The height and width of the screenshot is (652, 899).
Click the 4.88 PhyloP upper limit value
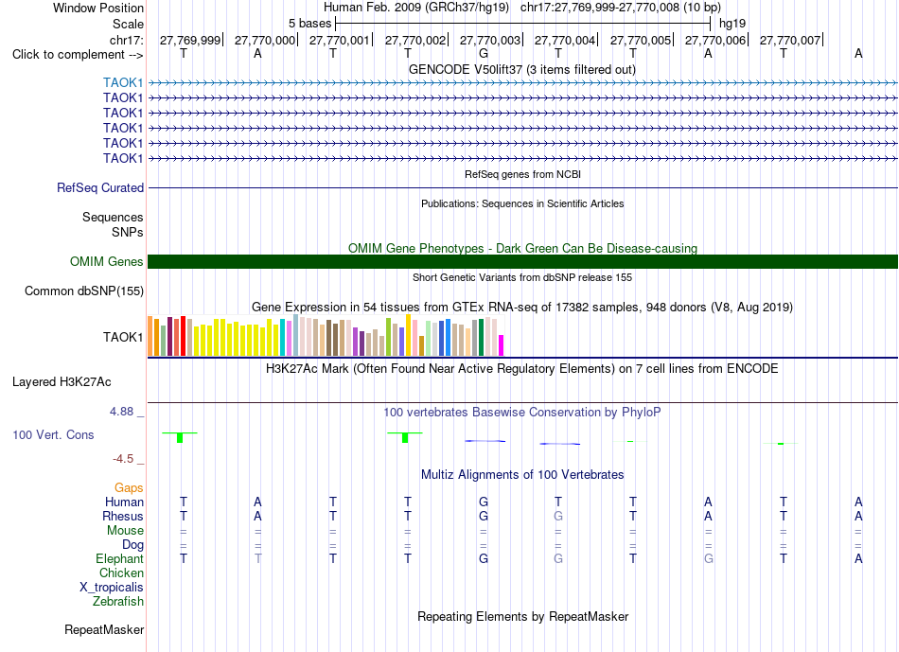(121, 411)
